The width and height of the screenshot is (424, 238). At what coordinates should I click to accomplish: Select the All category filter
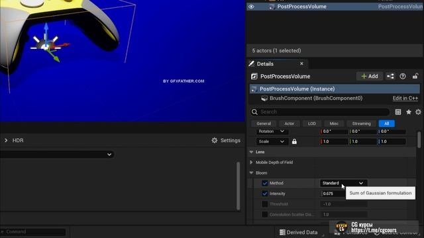[386, 124]
